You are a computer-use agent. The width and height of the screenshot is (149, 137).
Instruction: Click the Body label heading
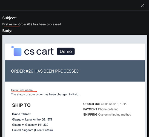(7, 31)
